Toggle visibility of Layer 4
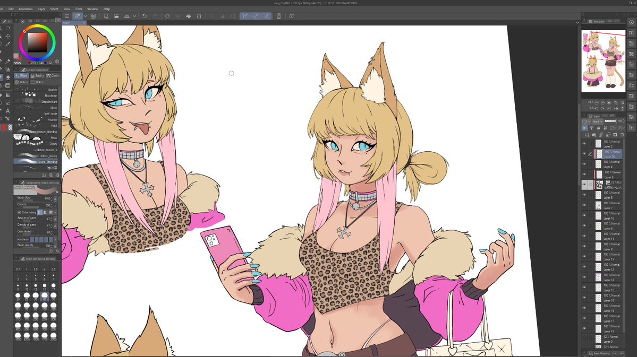This screenshot has height=357, width=637. [x=584, y=164]
